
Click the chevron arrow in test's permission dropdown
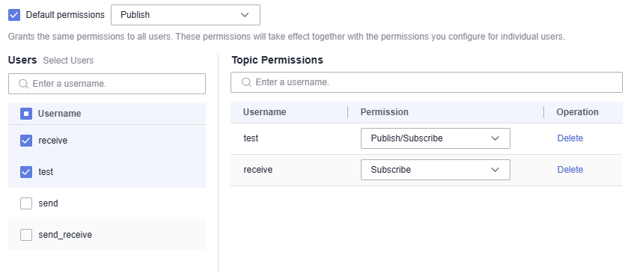point(495,138)
